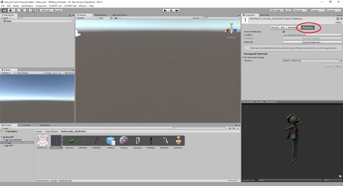Pick material for Texture object field
The image size is (343, 186).
click(341, 61)
